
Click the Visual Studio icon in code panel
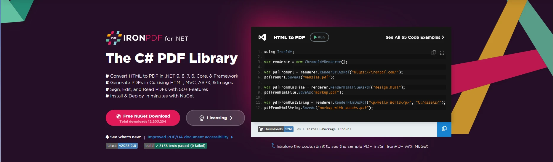[262, 37]
